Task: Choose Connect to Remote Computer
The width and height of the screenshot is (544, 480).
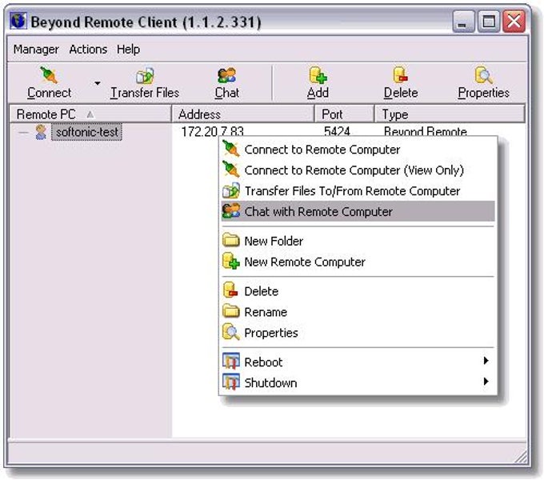Action: pyautogui.click(x=358, y=150)
